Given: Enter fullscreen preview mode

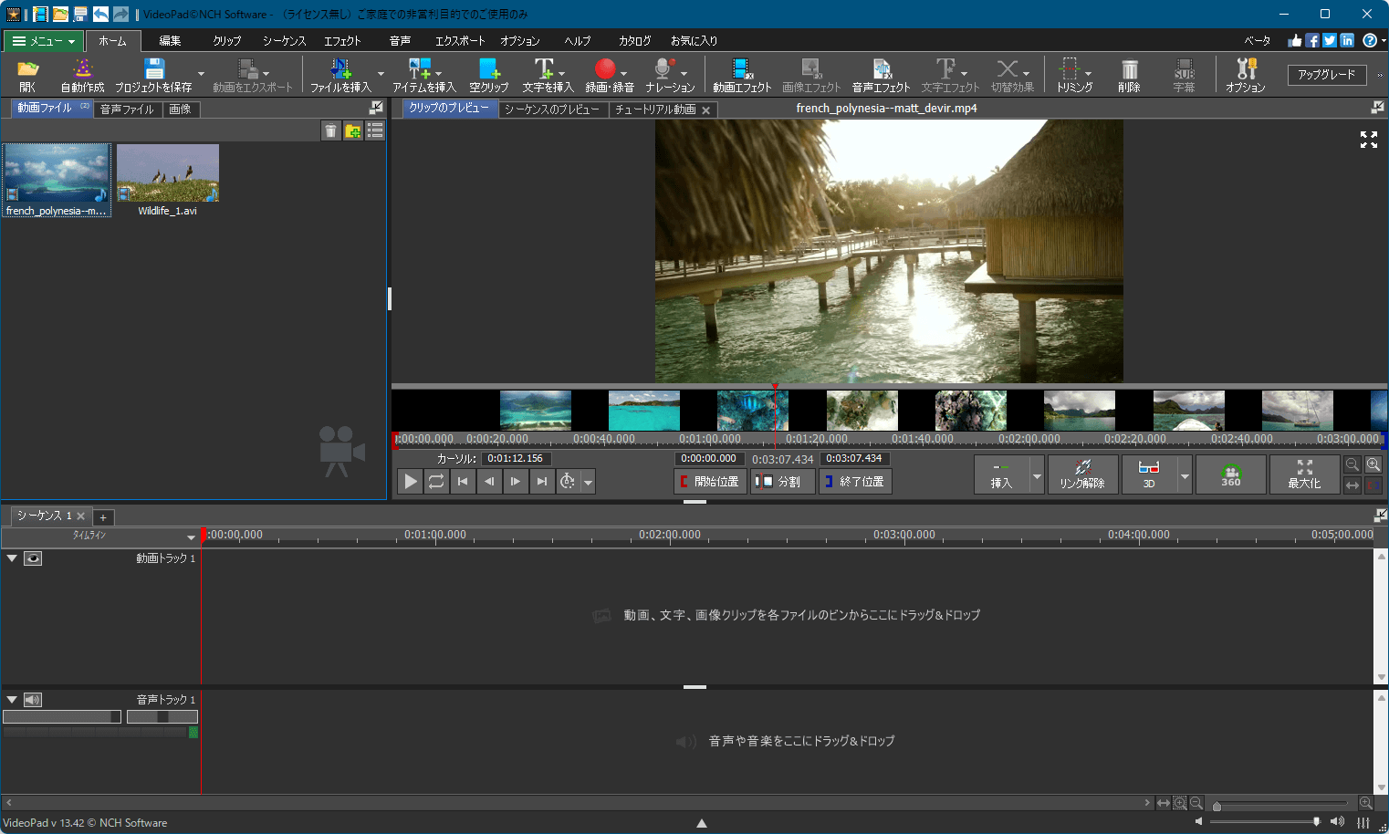Looking at the screenshot, I should [x=1368, y=140].
